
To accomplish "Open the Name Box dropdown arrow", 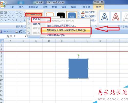I will [25, 36].
